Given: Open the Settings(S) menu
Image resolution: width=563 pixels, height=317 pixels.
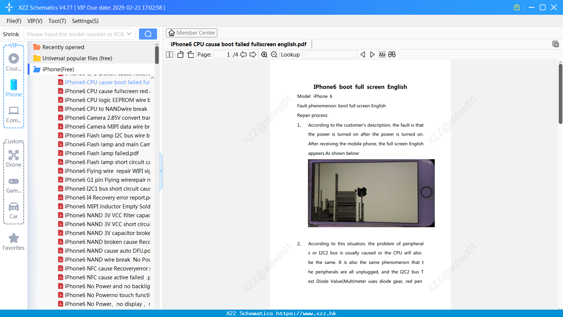Looking at the screenshot, I should [85, 21].
